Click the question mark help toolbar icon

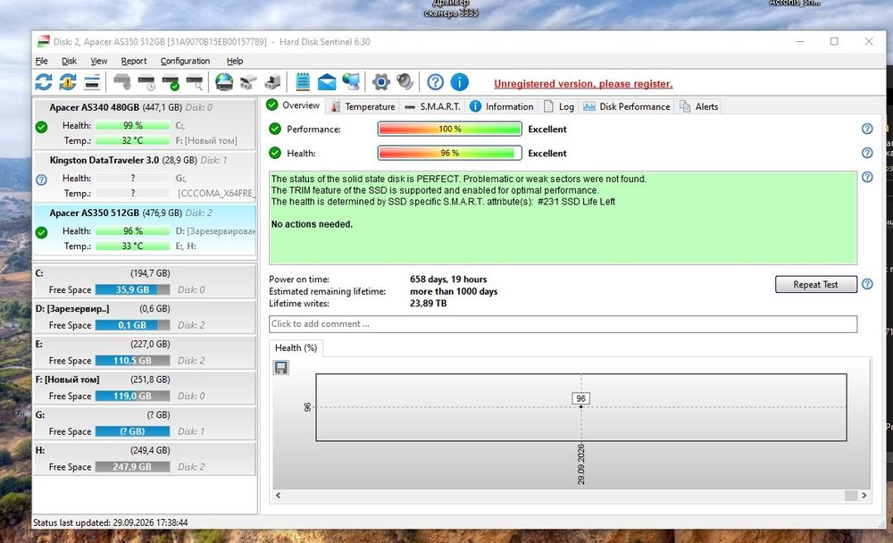(435, 82)
